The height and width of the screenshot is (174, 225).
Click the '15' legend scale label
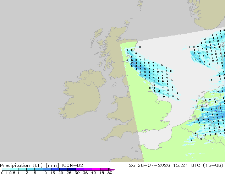pyautogui.click(x=53, y=173)
